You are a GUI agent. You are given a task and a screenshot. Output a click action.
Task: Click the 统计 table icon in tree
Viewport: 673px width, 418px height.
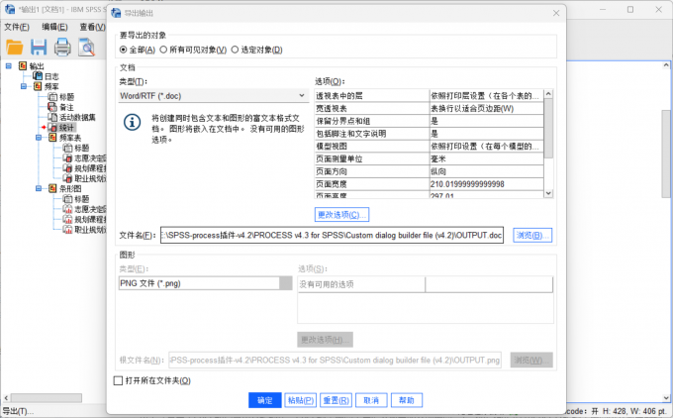[x=52, y=127]
